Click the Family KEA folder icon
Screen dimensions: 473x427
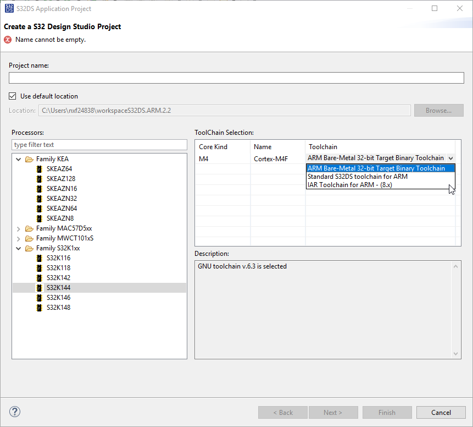[29, 159]
